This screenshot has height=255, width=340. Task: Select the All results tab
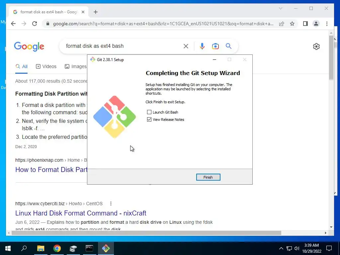coord(22,66)
